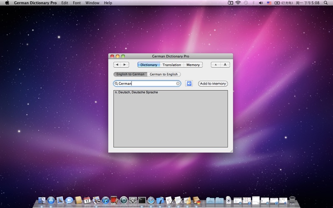Decrease font size with the small A button
333x208 pixels.
[x=216, y=65]
